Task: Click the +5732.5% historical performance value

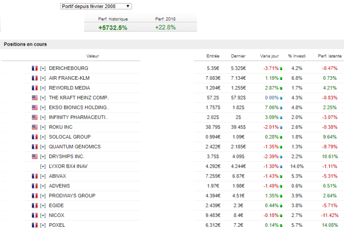Action: pos(113,27)
